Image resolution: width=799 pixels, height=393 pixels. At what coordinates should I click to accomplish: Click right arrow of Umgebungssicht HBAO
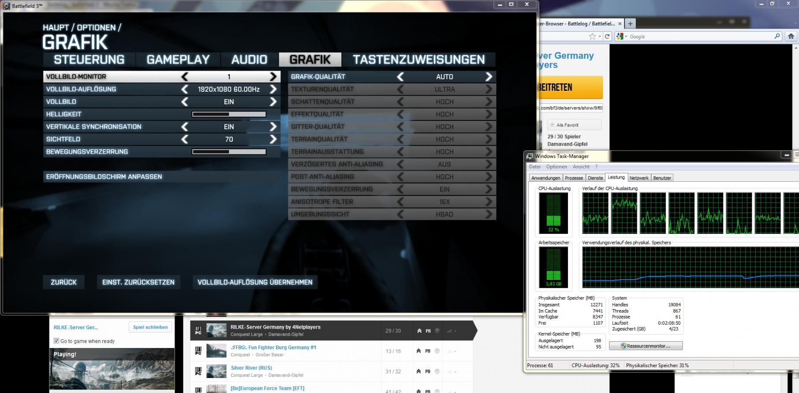point(488,214)
